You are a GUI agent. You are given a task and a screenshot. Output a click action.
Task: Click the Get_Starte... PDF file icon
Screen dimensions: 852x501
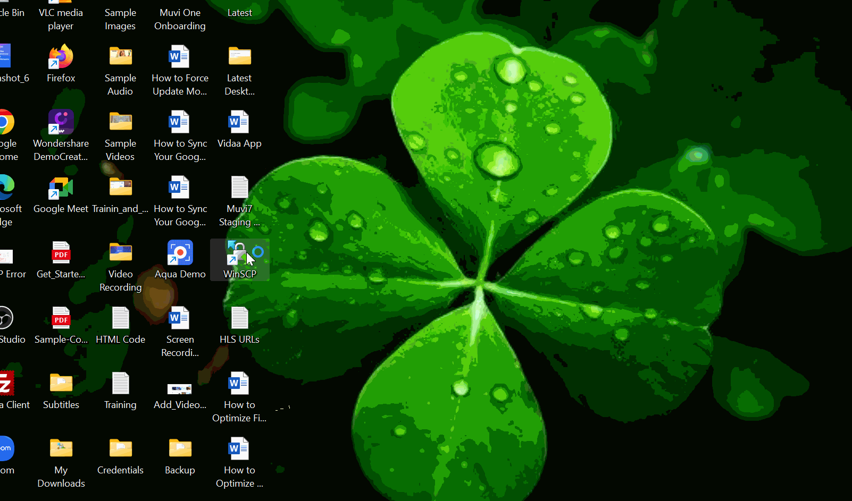pos(61,253)
